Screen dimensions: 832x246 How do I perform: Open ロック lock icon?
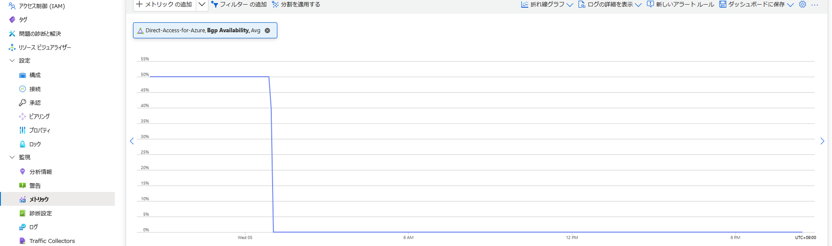(x=22, y=144)
